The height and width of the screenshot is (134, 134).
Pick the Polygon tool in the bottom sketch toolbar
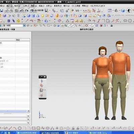pyautogui.click(x=38, y=128)
